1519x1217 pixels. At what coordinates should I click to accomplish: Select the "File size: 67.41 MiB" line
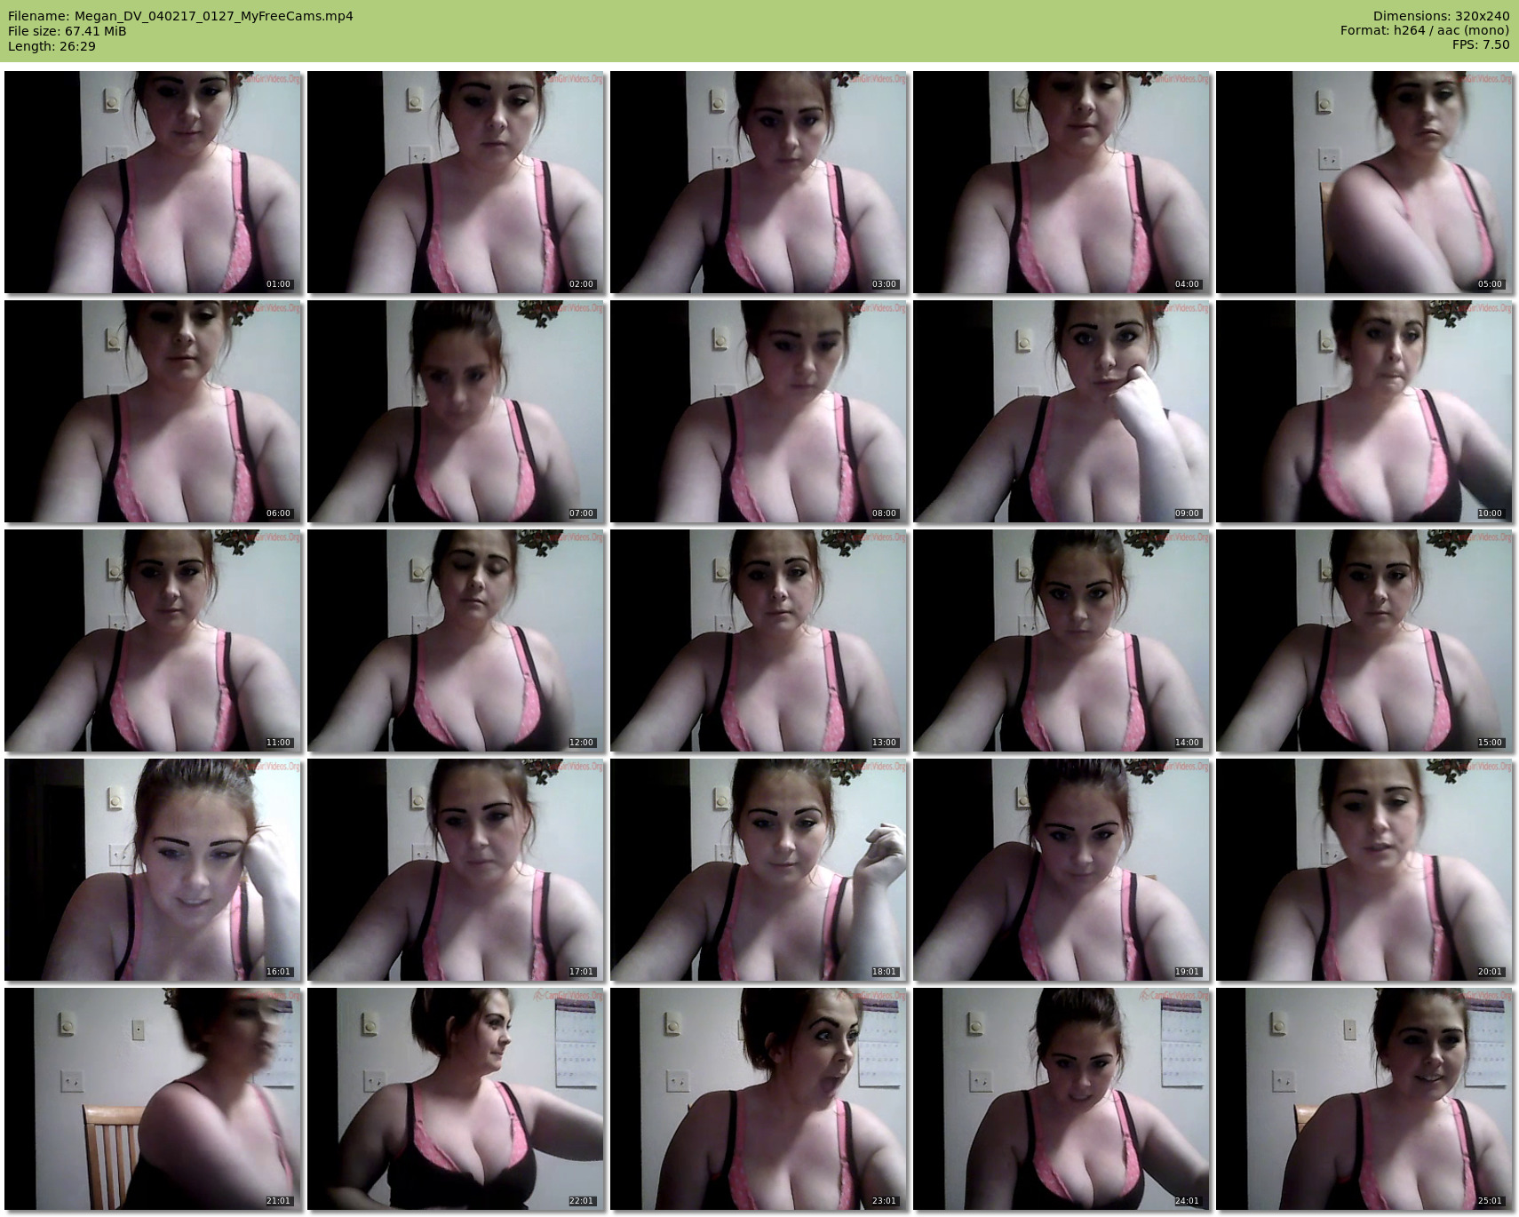tap(67, 31)
